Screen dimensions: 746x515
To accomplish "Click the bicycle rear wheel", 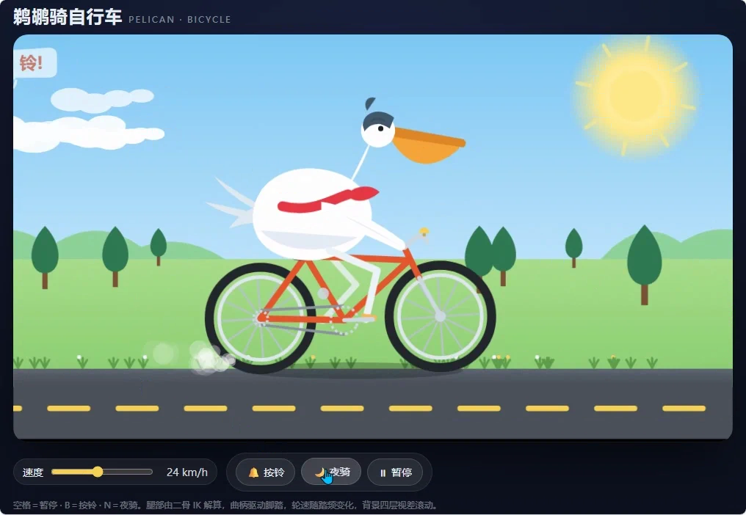I will coord(261,318).
